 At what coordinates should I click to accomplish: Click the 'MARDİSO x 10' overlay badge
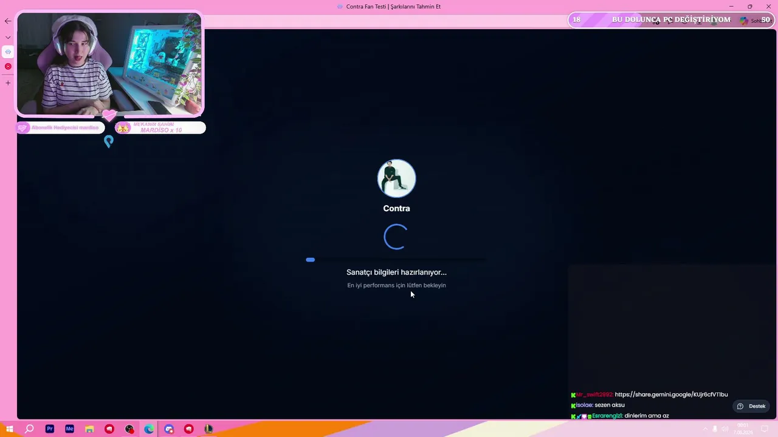click(160, 127)
